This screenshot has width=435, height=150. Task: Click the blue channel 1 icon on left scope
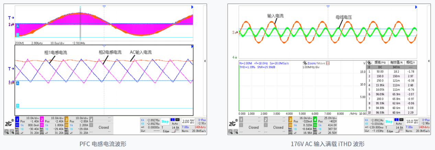pyautogui.click(x=17, y=119)
